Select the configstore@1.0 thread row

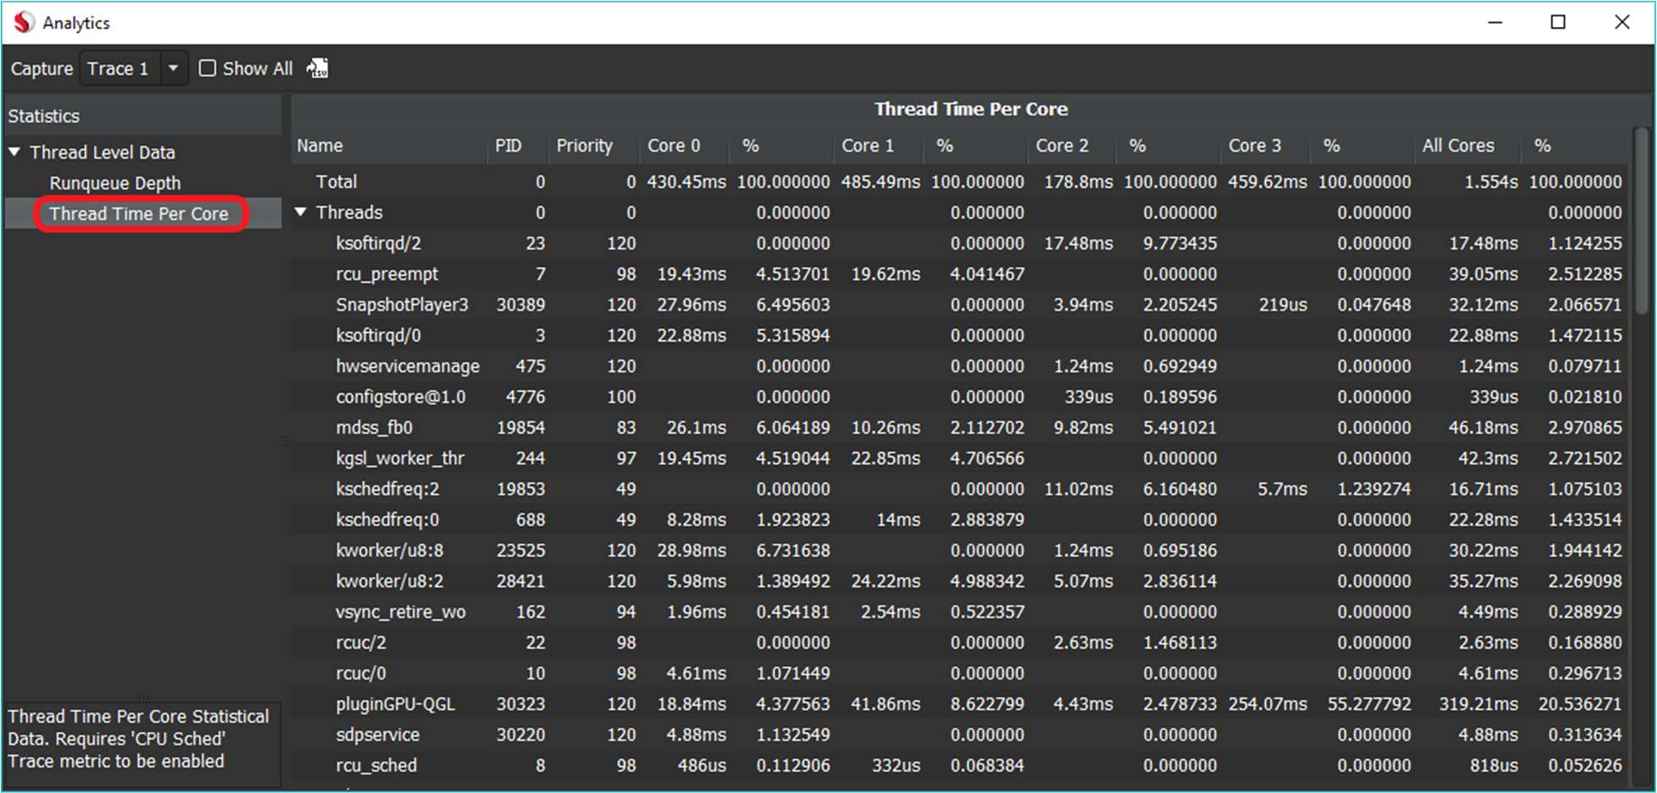click(959, 396)
